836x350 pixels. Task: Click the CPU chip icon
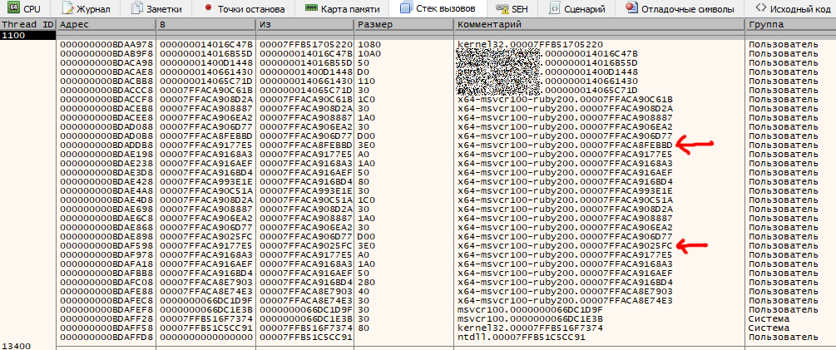14,8
